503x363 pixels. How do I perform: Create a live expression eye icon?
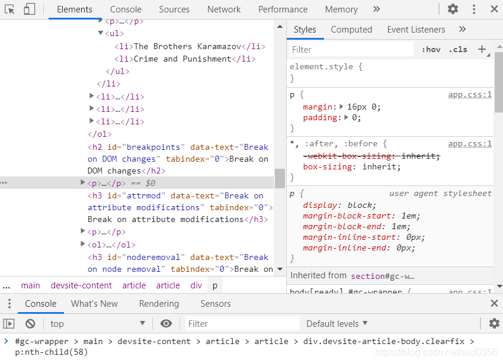coord(166,323)
